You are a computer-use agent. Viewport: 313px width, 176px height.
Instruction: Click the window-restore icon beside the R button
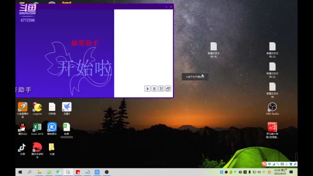168,89
